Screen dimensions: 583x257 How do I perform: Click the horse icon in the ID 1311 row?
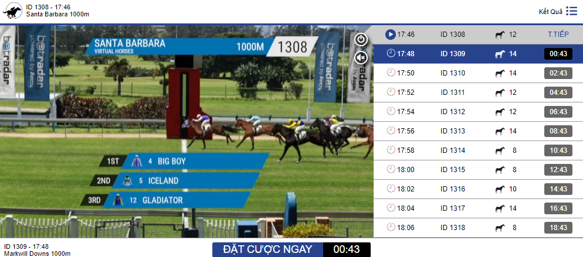pyautogui.click(x=500, y=92)
